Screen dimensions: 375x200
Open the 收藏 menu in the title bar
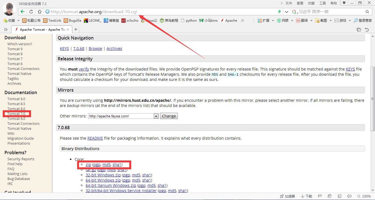click(311, 3)
